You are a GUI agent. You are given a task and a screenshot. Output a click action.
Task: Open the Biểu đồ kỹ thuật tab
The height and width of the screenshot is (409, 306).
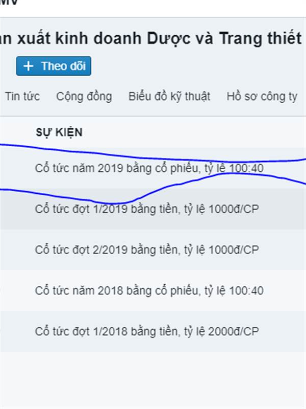[169, 97]
